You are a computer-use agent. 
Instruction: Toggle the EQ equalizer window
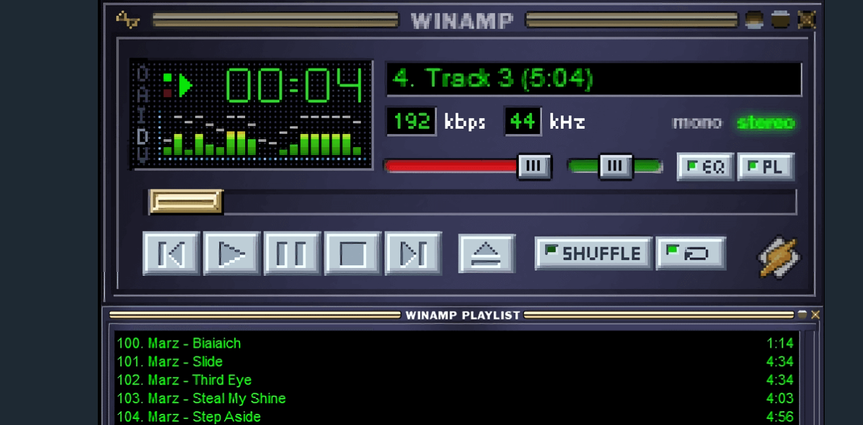pos(705,167)
